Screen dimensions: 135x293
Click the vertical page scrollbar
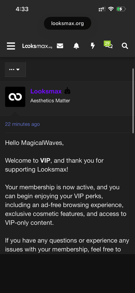click(133, 101)
